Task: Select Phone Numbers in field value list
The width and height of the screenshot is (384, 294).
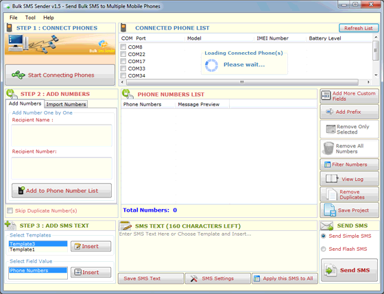Action: pyautogui.click(x=38, y=270)
